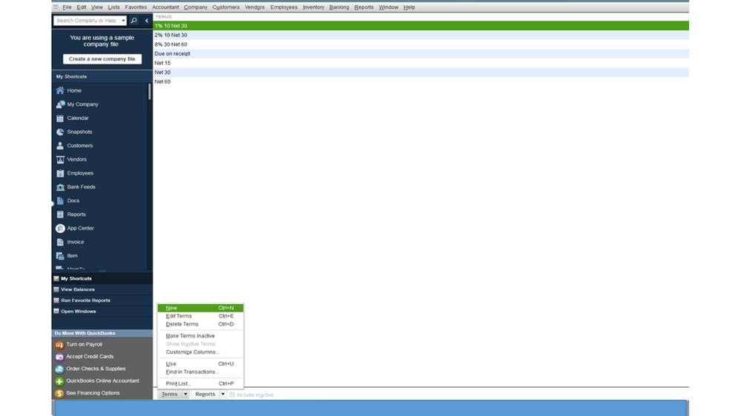Open the search box dropdown arrow
The width and height of the screenshot is (740, 416).
[123, 21]
